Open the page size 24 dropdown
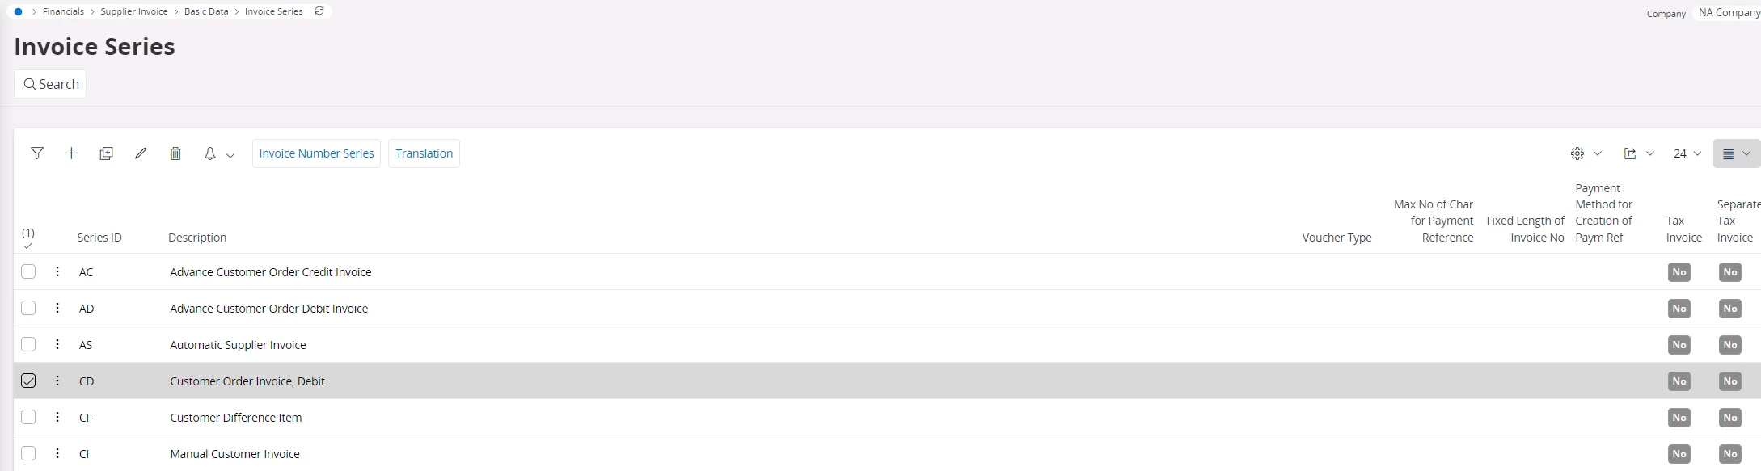The width and height of the screenshot is (1761, 471). tap(1687, 153)
